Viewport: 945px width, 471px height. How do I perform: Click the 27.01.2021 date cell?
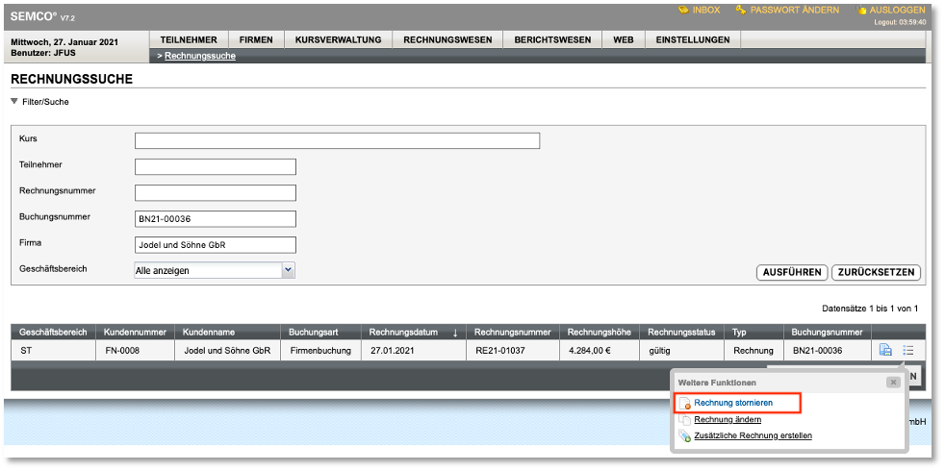[x=413, y=350]
